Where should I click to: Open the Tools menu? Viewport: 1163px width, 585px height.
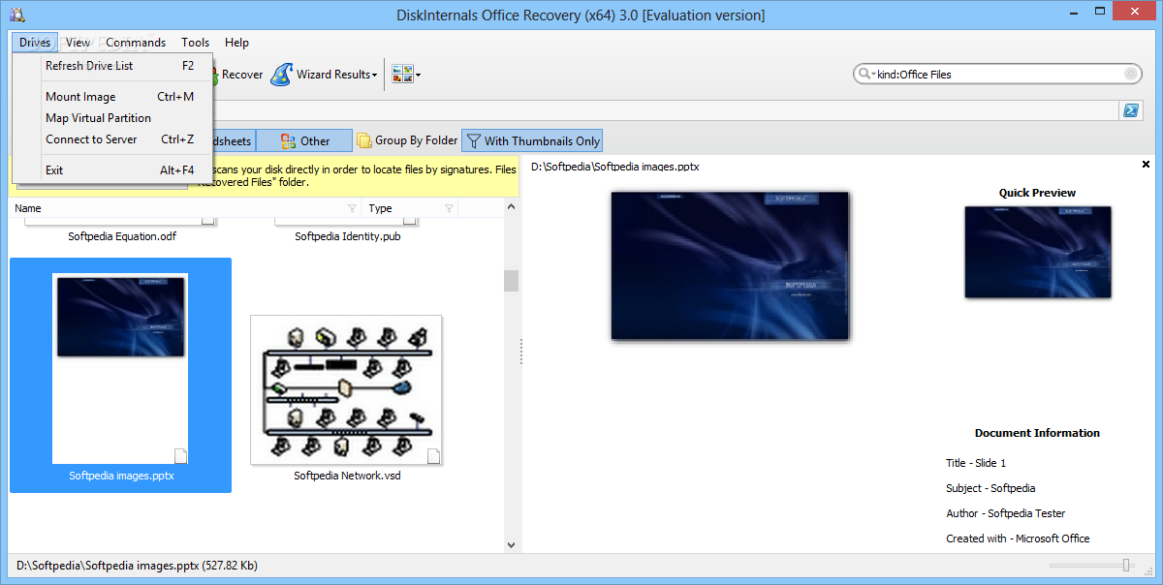pyautogui.click(x=196, y=43)
